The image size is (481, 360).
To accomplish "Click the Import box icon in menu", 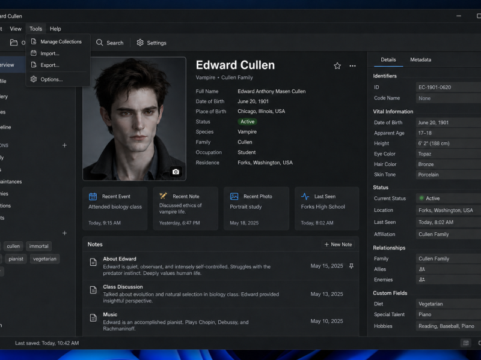I will 34,53.
